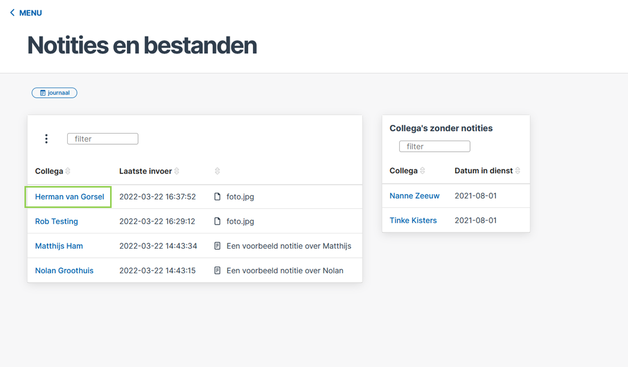This screenshot has height=367, width=628.
Task: Open Rob Testing's profile
Action: [57, 221]
